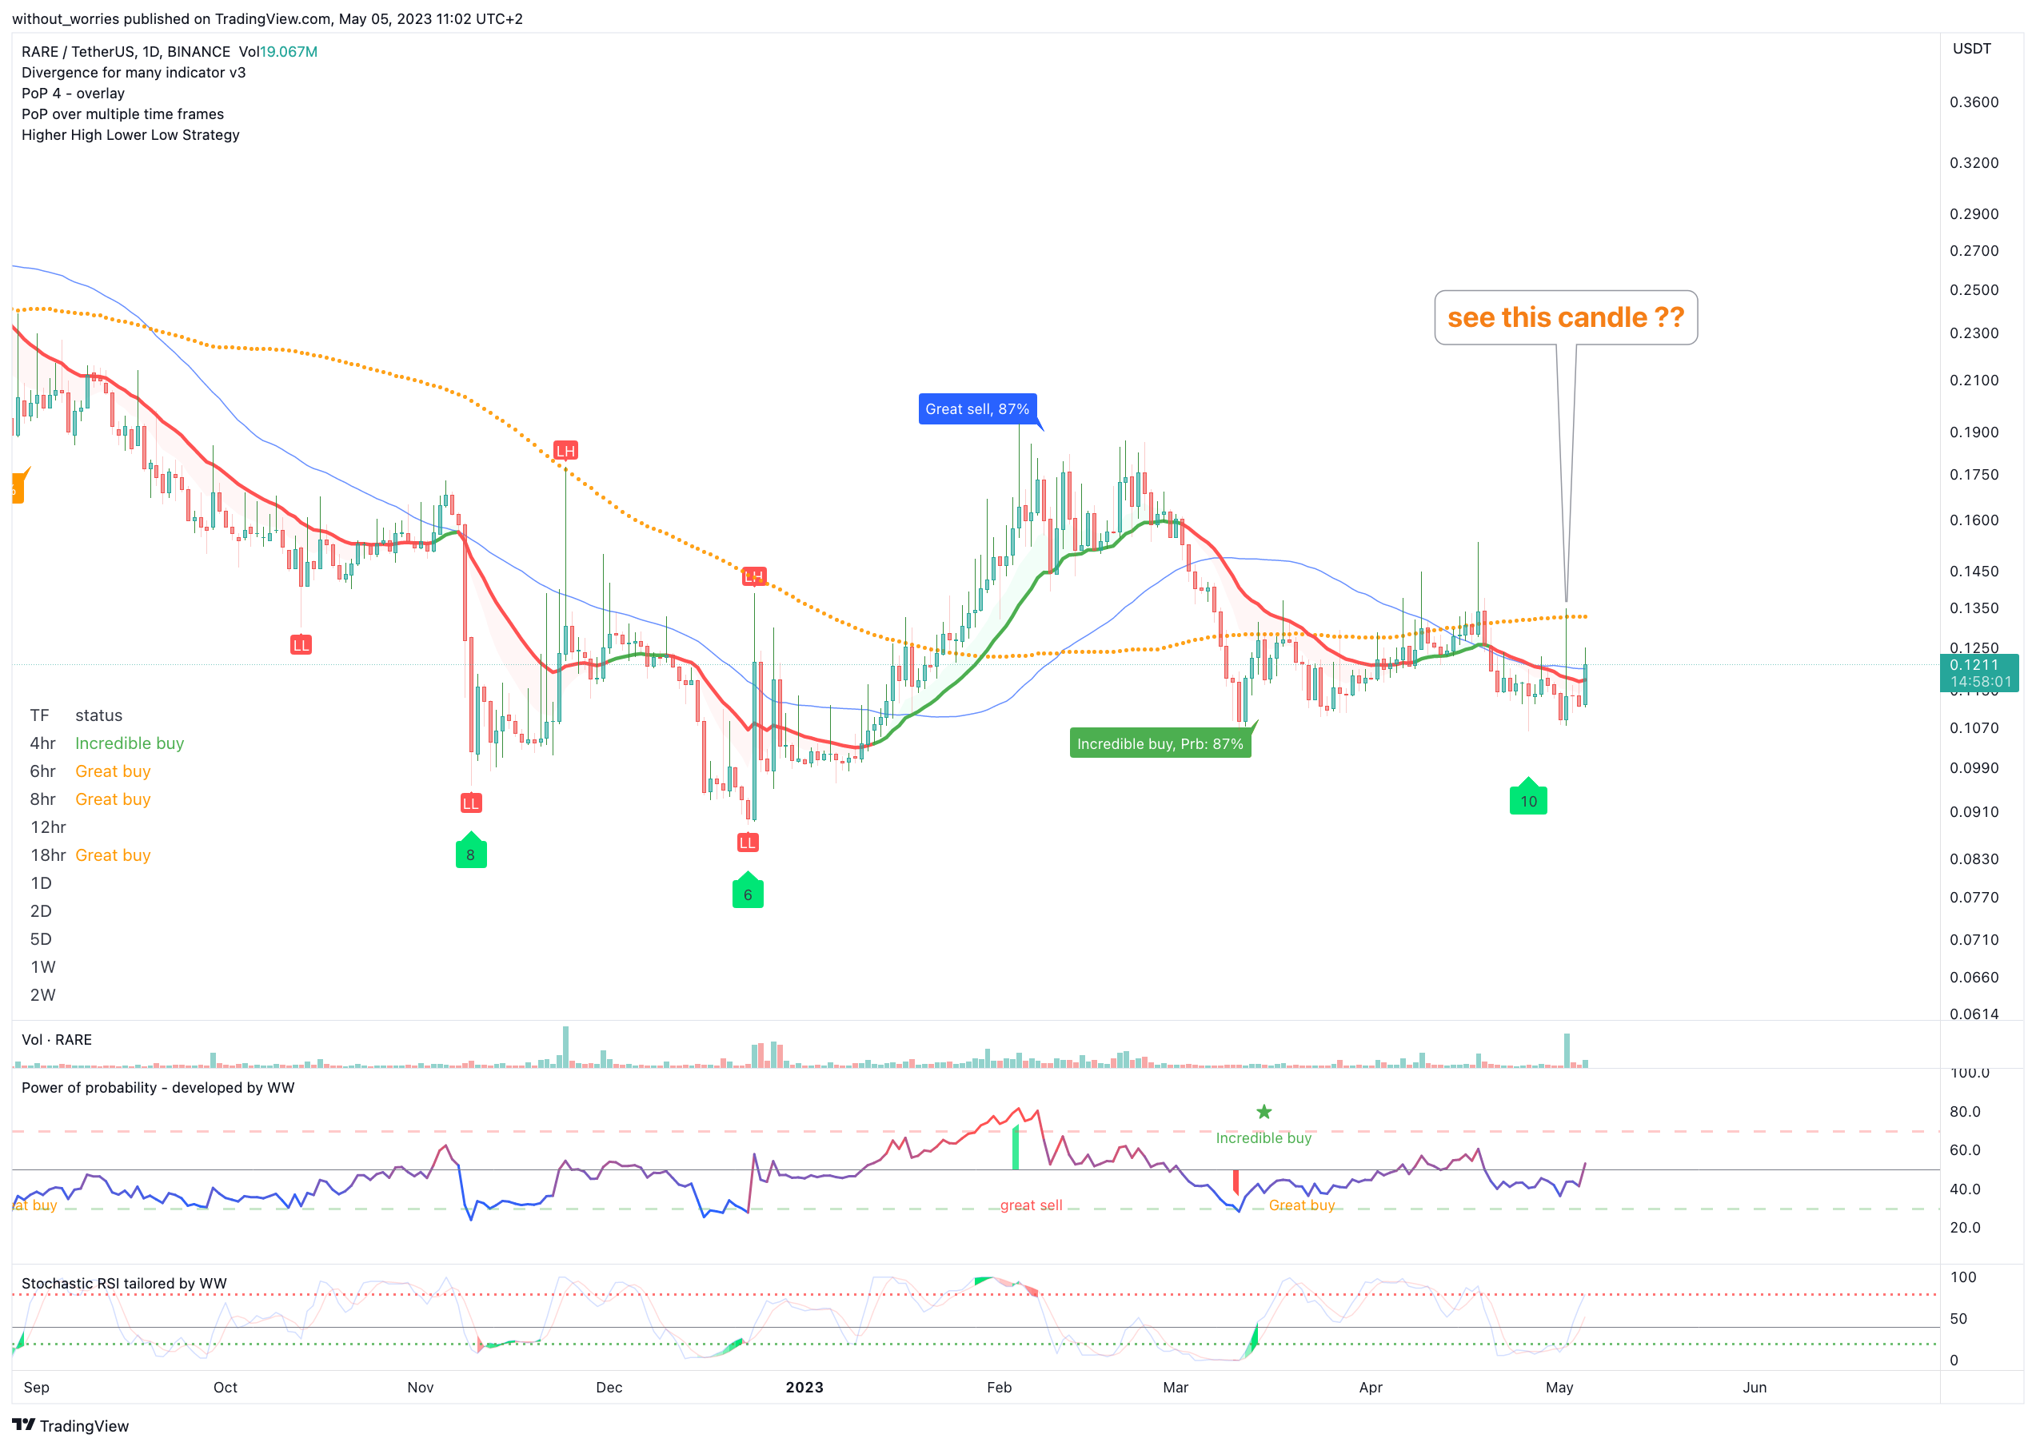
Task: Click the 'Great sell, 87%' label
Action: tap(977, 408)
